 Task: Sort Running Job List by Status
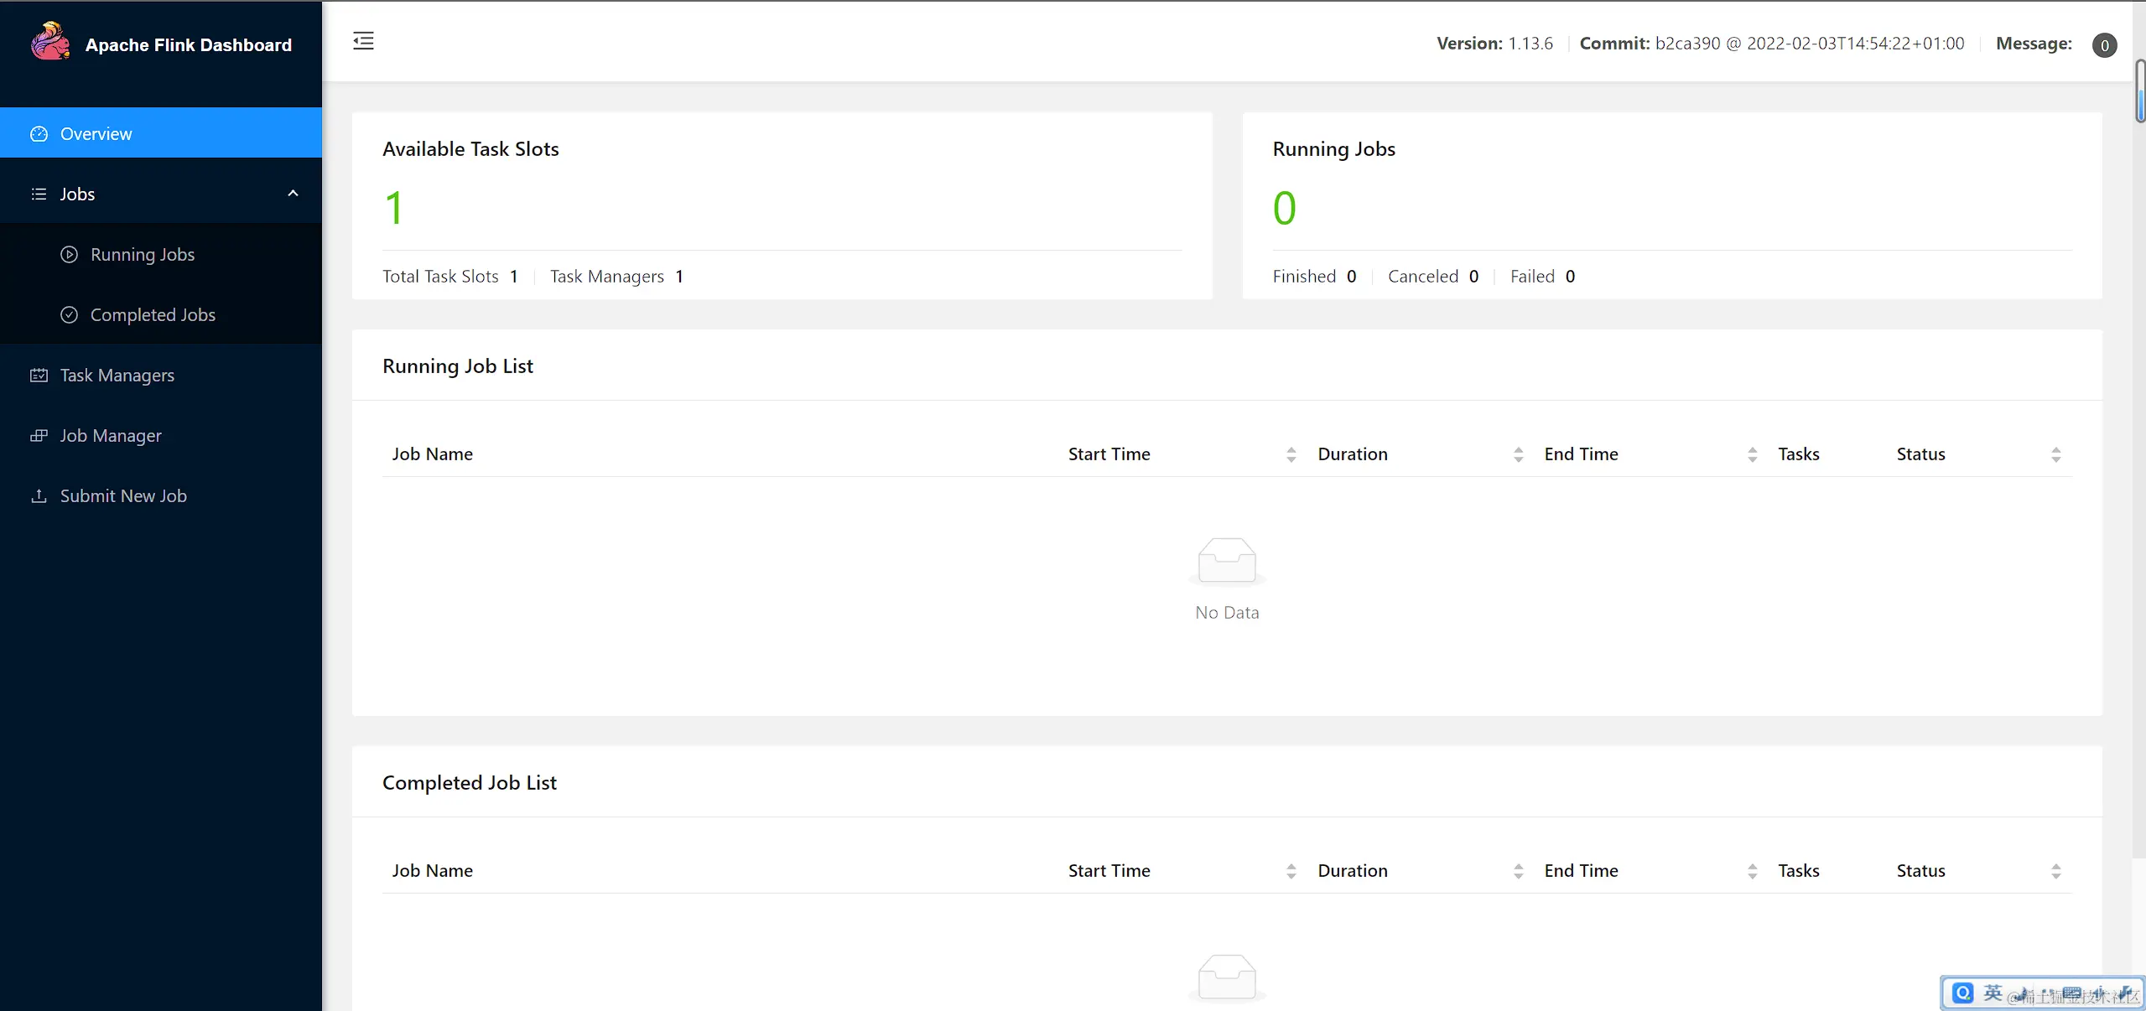pyautogui.click(x=2055, y=454)
